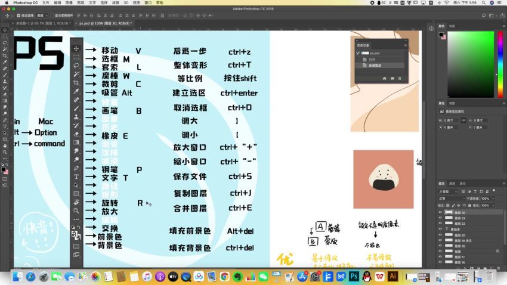This screenshot has height=285, width=507.
Task: Select the Horizontal Type tool
Action: point(5,126)
